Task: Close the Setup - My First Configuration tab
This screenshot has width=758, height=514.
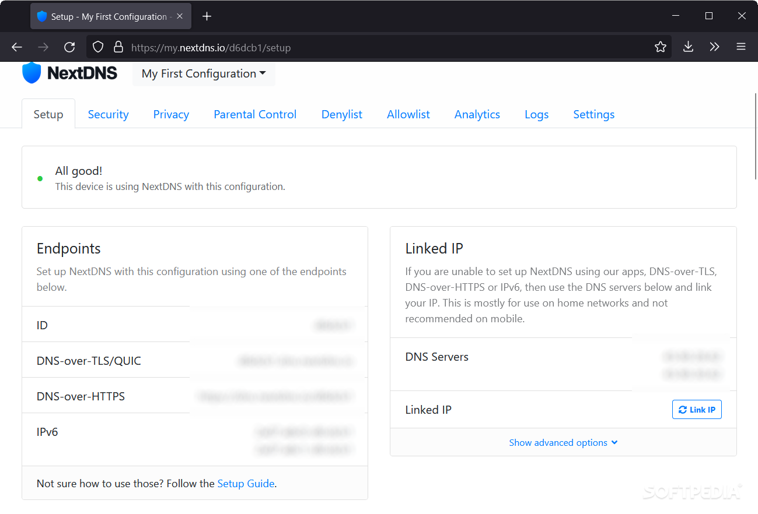Action: (180, 16)
